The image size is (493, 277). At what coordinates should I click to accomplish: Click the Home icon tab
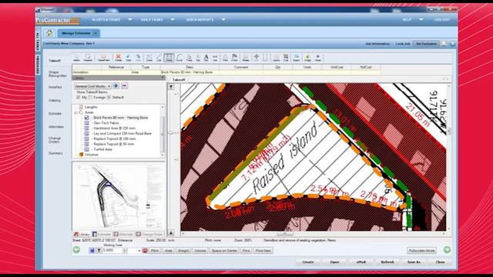(49, 33)
